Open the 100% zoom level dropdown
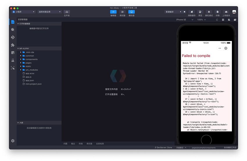 (x=201, y=20)
